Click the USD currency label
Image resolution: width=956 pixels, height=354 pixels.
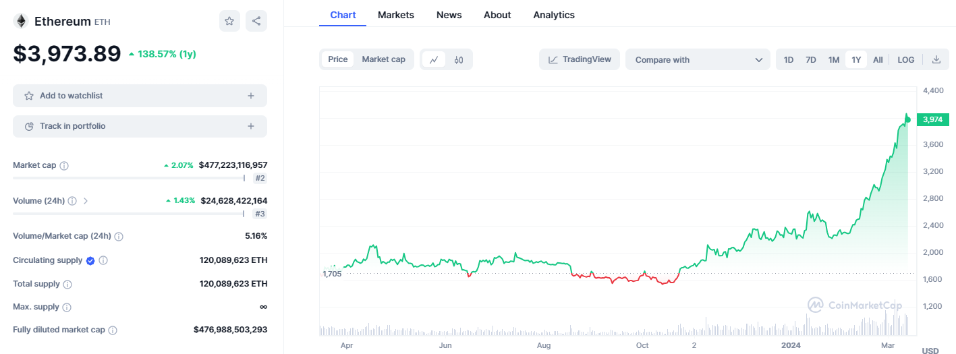930,351
